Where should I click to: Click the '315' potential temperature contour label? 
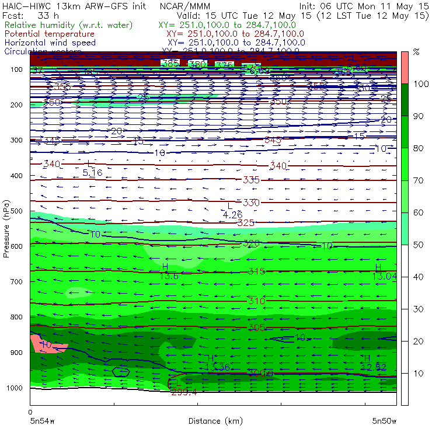point(256,271)
